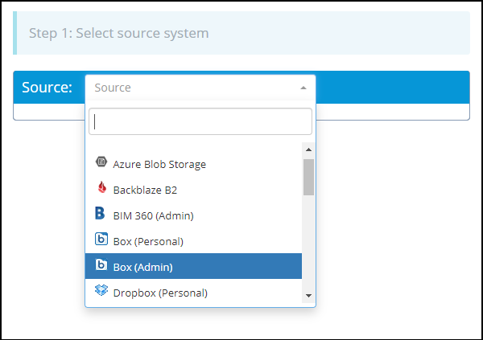Click the scrollbar thumb in source list
483x340 pixels.
(x=308, y=177)
